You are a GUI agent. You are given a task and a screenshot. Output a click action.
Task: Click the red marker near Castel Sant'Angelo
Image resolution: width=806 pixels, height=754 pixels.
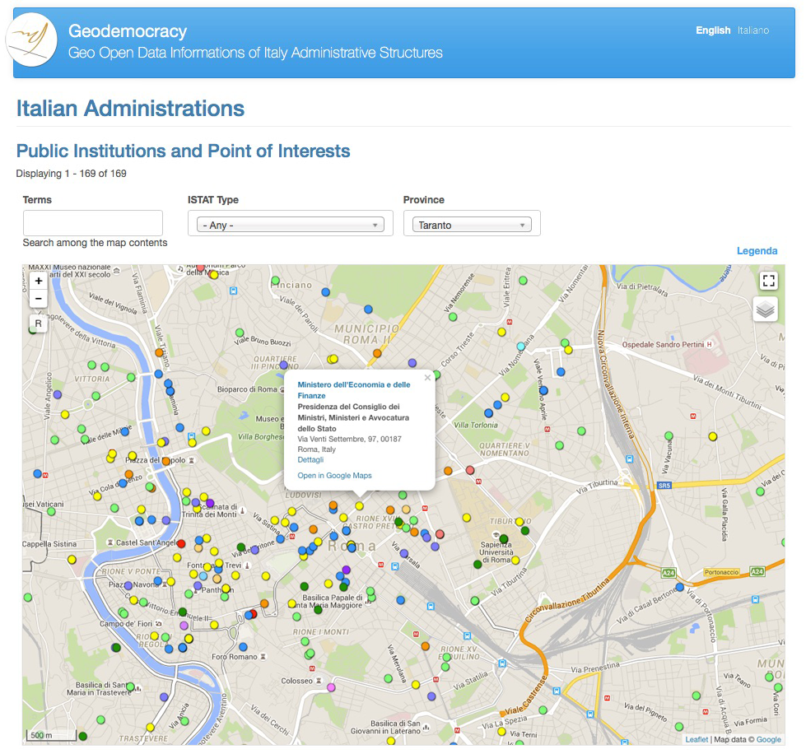click(x=181, y=543)
